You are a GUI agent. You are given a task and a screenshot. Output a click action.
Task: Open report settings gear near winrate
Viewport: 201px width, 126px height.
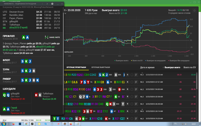pyautogui.click(x=194, y=11)
